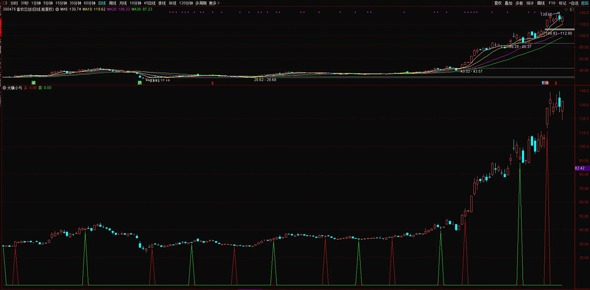The image size is (590, 290).
Task: Toggle 复权 price adjustment
Action: 498,3
